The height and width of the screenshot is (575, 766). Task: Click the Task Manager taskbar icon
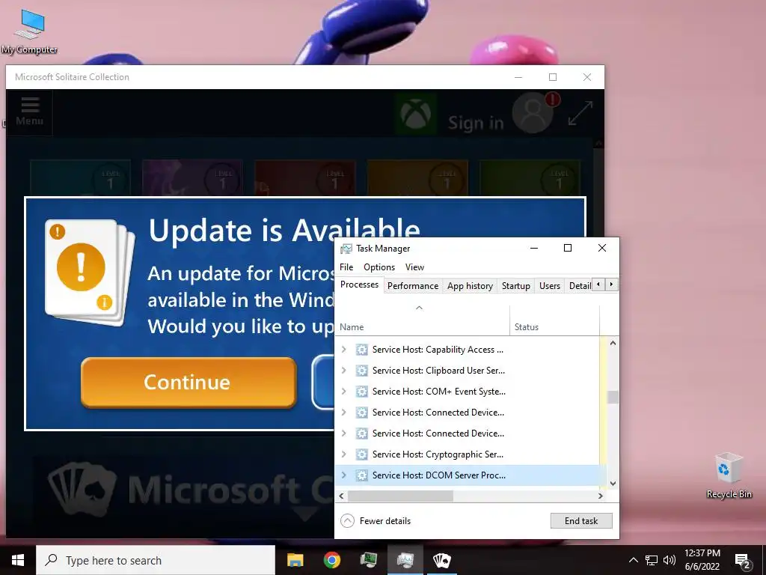(x=405, y=560)
